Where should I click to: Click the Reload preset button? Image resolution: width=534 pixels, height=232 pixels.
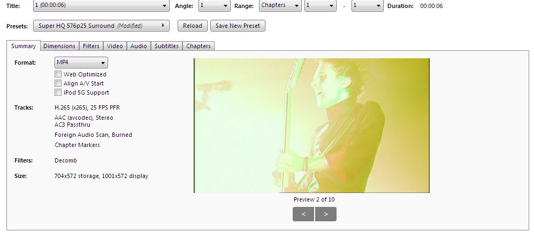pos(193,26)
